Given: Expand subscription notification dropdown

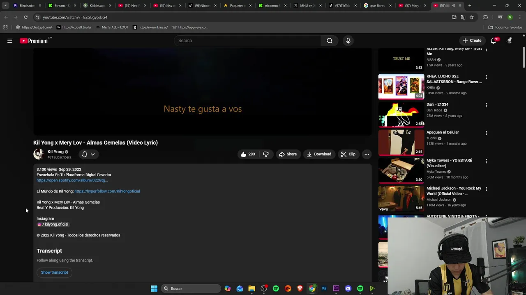Looking at the screenshot, I should click(x=88, y=154).
